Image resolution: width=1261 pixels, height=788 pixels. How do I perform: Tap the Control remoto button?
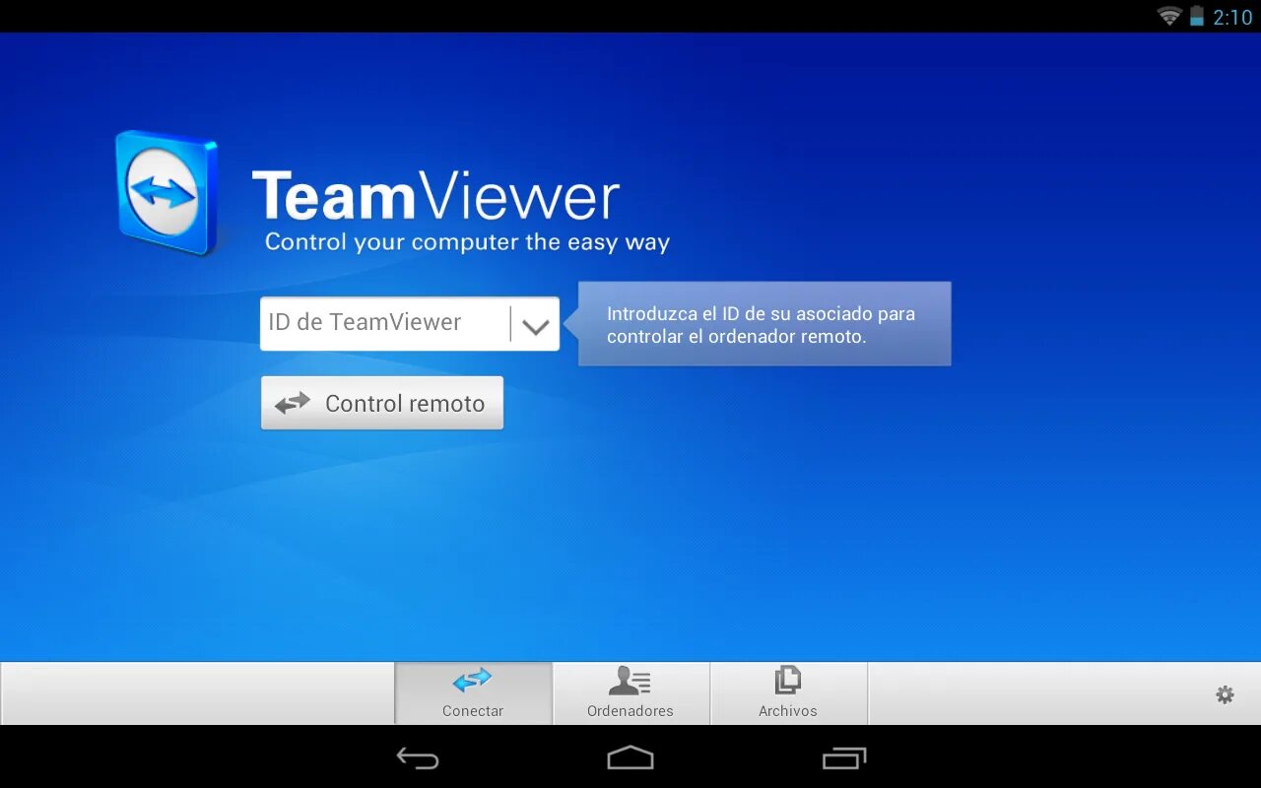(382, 403)
